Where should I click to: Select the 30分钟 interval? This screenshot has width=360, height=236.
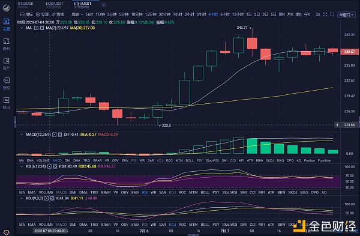click(164, 14)
